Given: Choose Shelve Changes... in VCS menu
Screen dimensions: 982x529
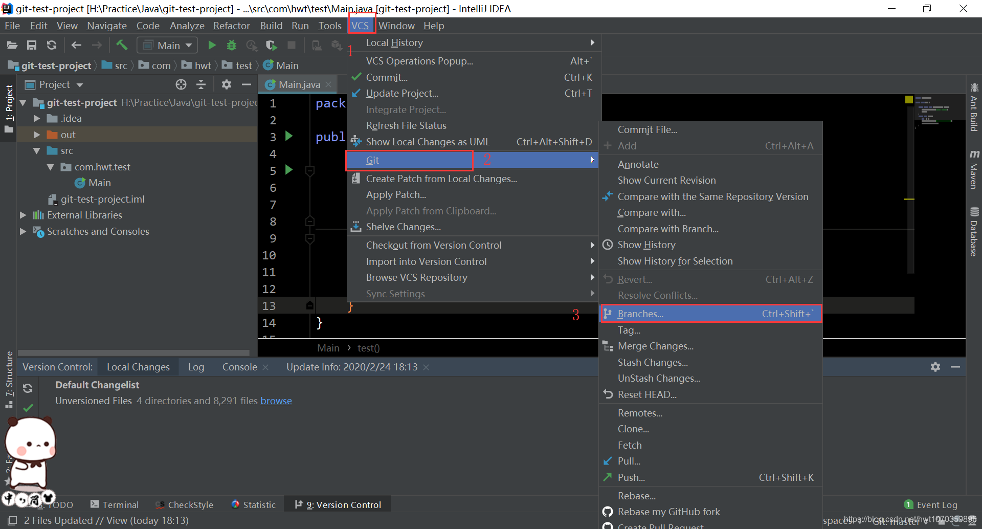Looking at the screenshot, I should point(474,227).
